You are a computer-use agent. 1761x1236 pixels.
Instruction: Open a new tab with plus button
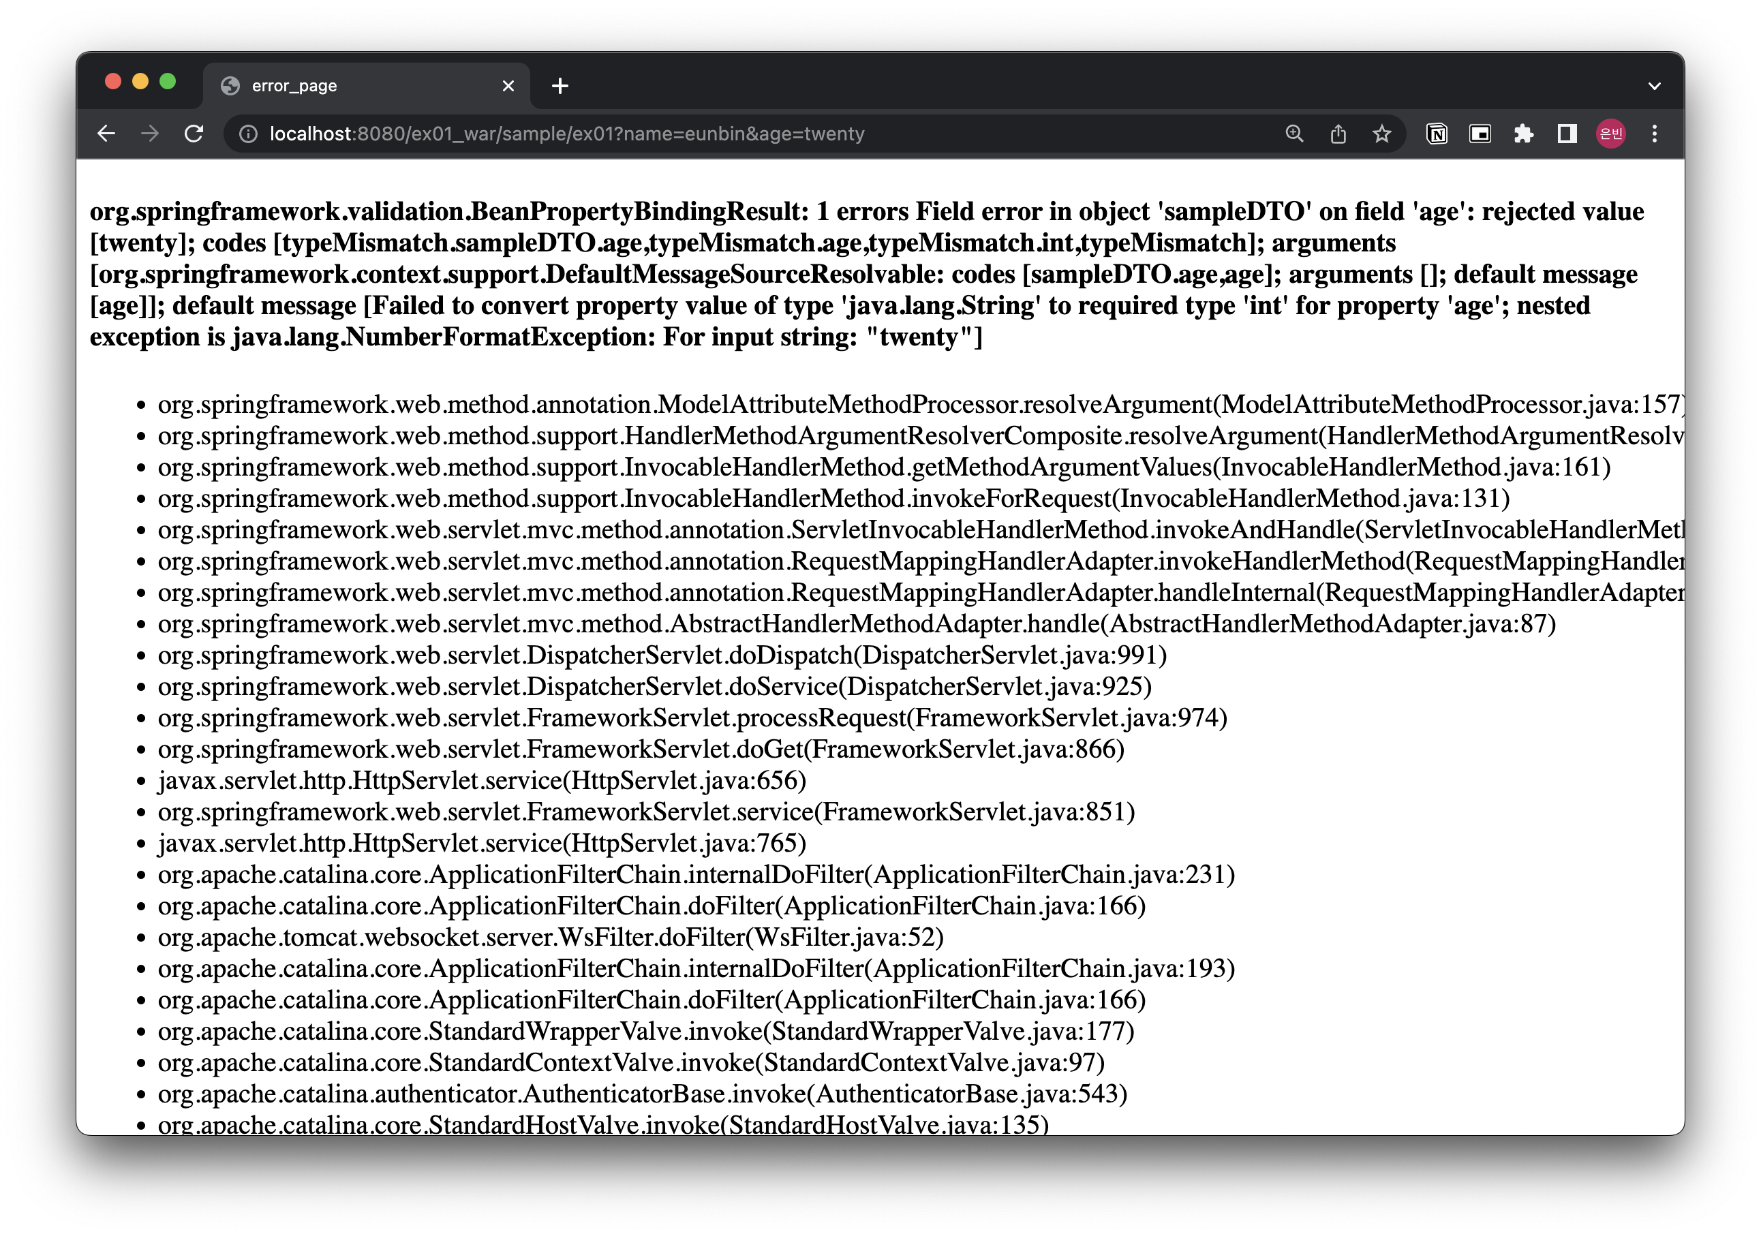pos(560,86)
